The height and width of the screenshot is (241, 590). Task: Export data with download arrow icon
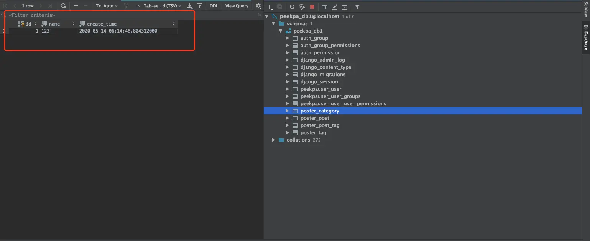click(x=190, y=6)
